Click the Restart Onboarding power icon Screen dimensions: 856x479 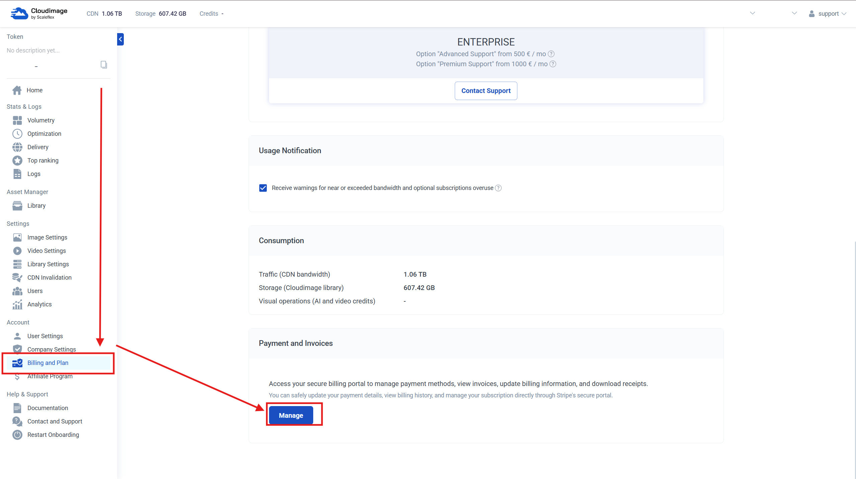pyautogui.click(x=17, y=435)
